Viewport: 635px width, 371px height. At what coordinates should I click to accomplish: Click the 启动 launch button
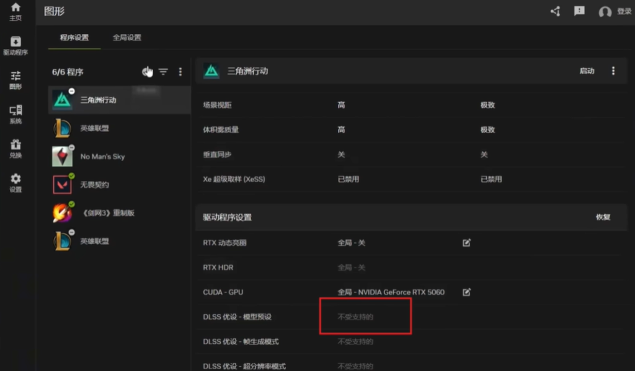tap(587, 71)
